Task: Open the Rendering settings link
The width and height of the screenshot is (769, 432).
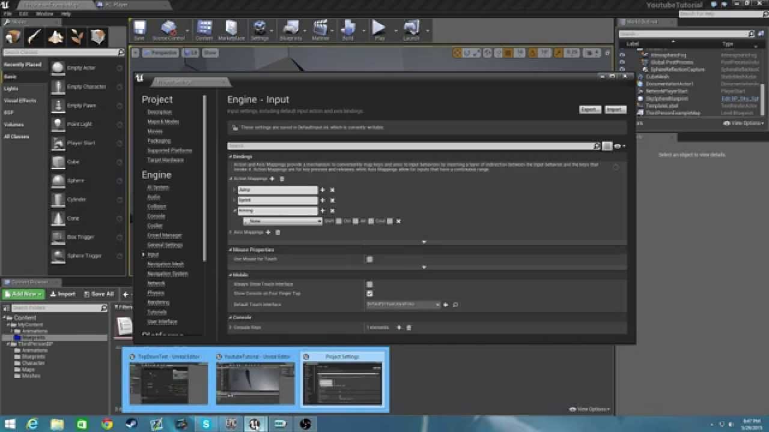Action: (x=159, y=302)
